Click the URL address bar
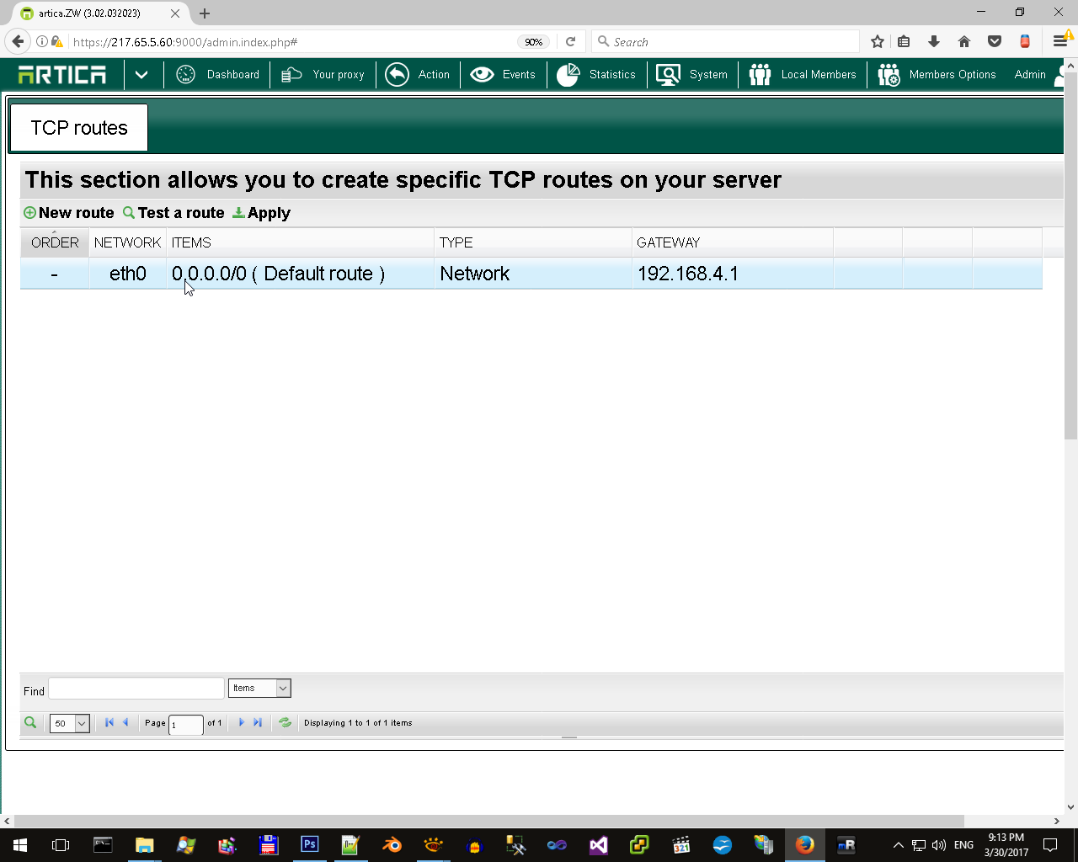 point(291,41)
